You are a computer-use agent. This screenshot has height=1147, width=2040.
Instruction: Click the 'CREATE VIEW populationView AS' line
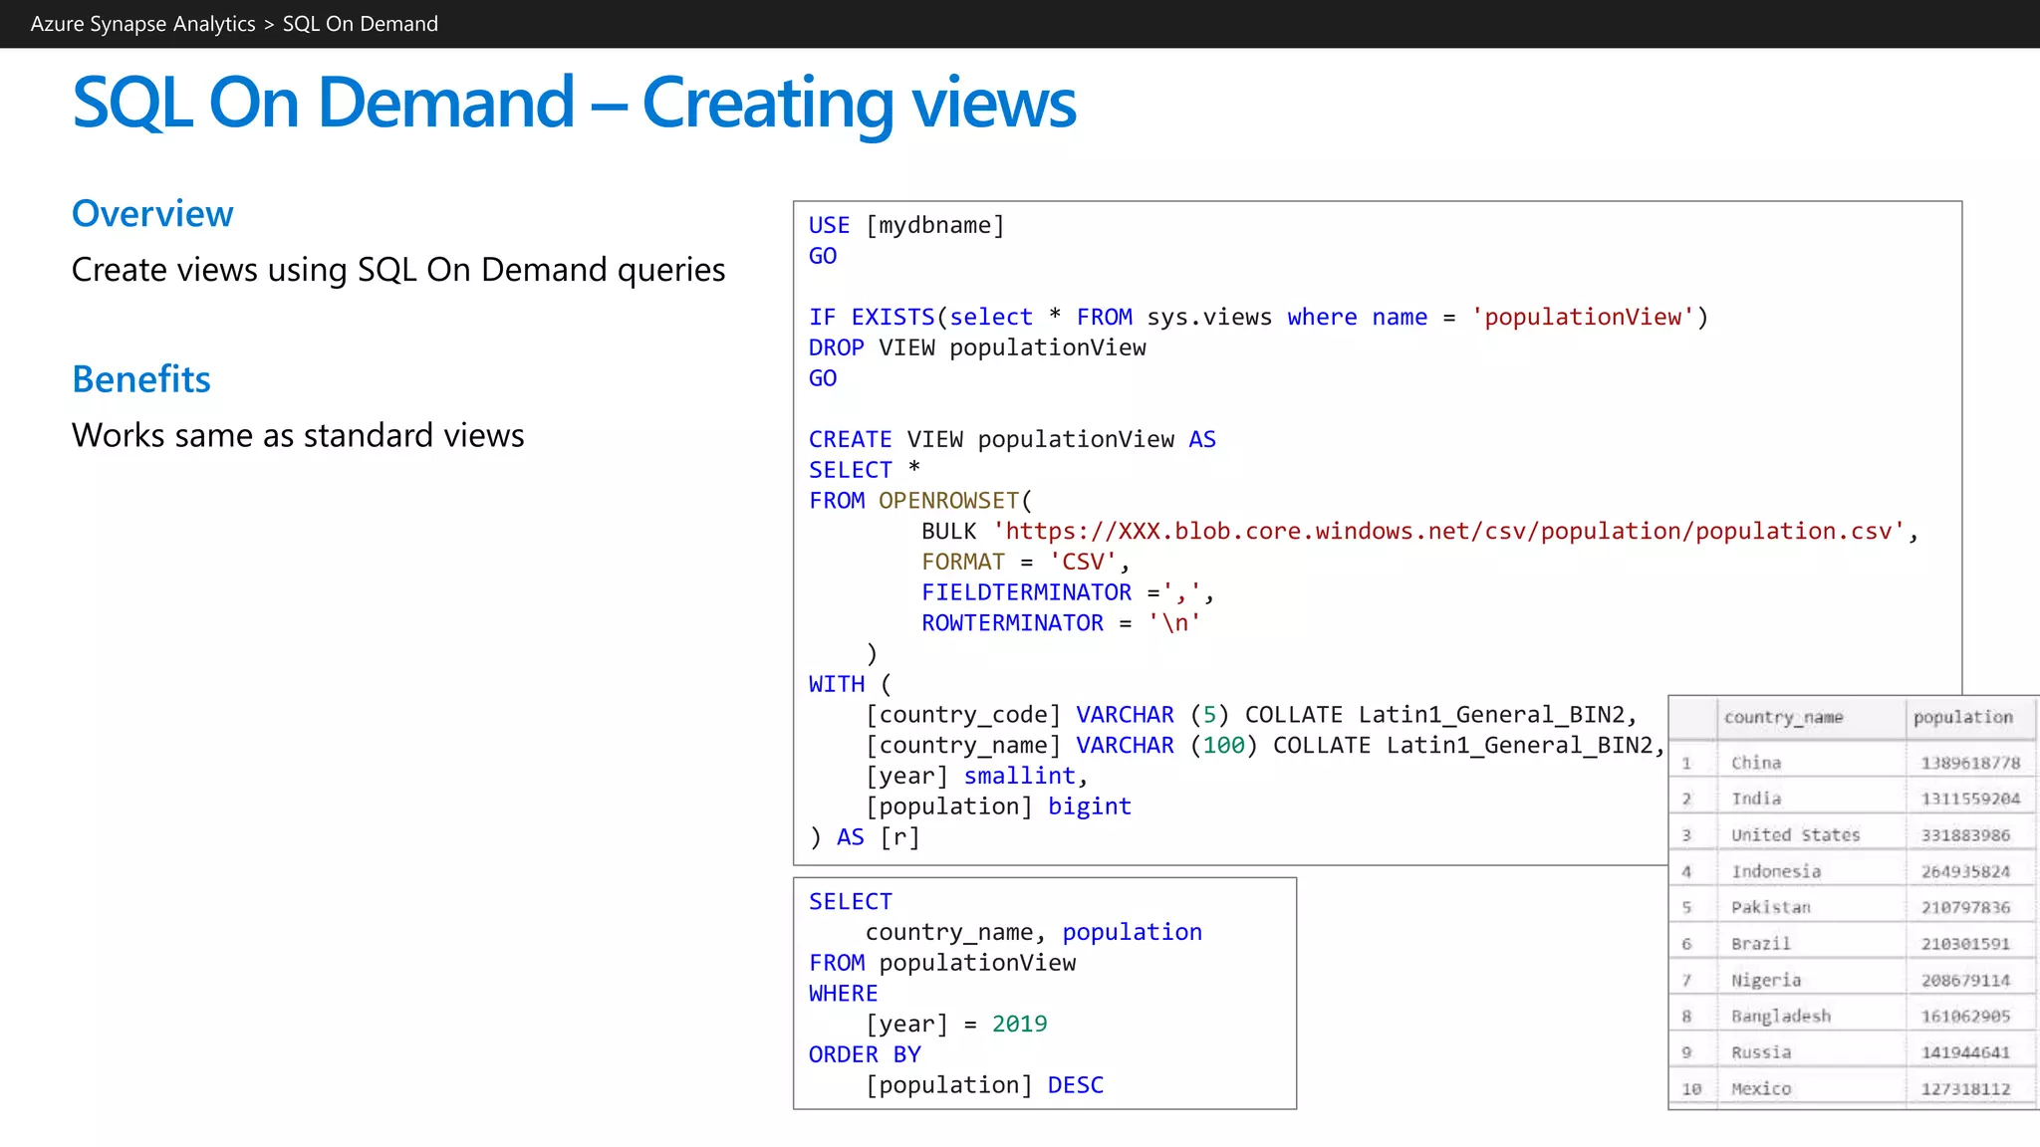1012,440
